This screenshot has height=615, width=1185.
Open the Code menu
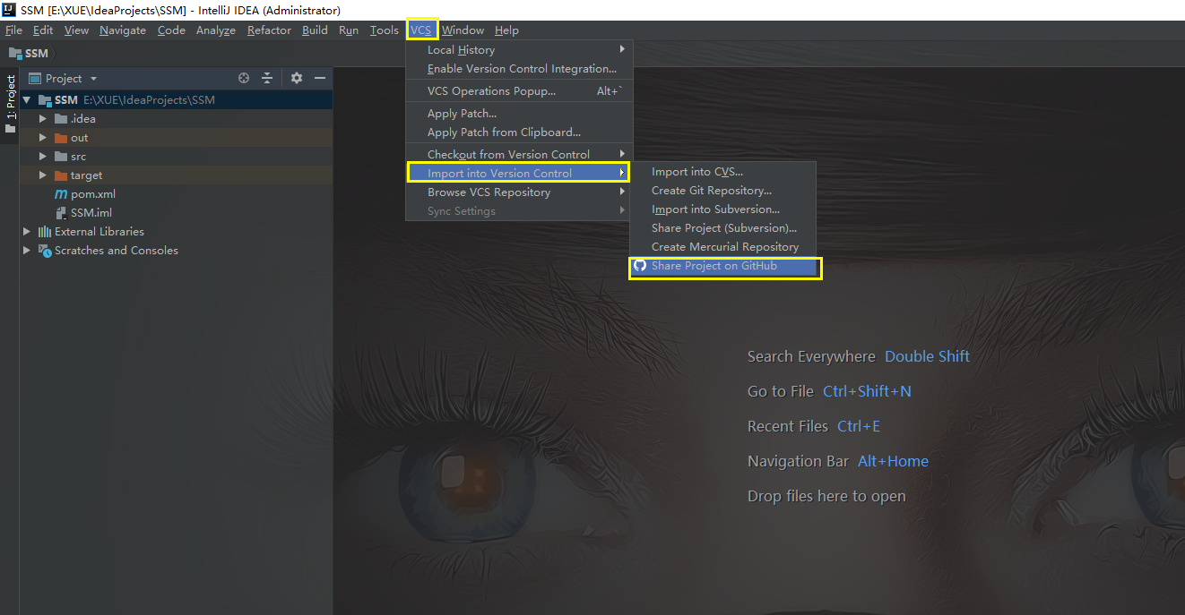pos(171,30)
